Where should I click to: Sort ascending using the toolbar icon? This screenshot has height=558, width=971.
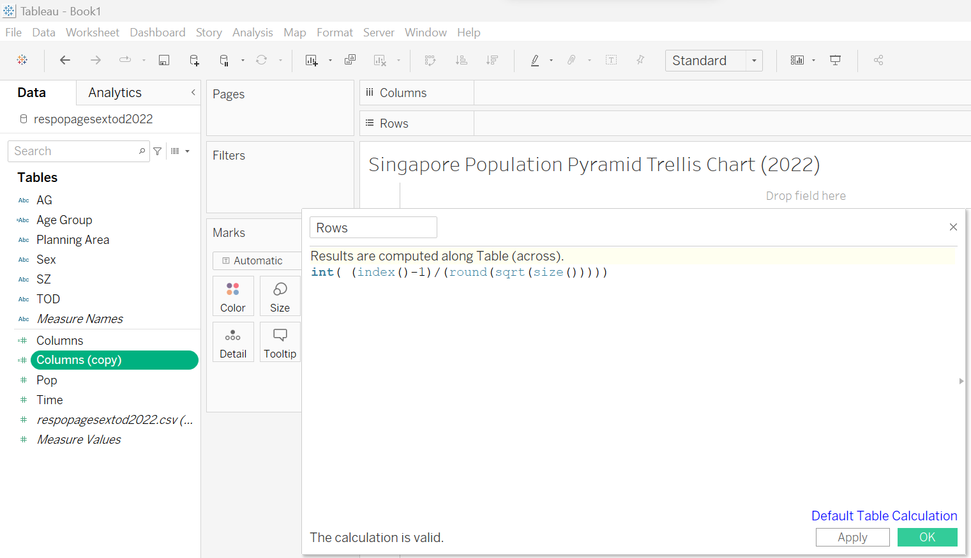pos(461,60)
